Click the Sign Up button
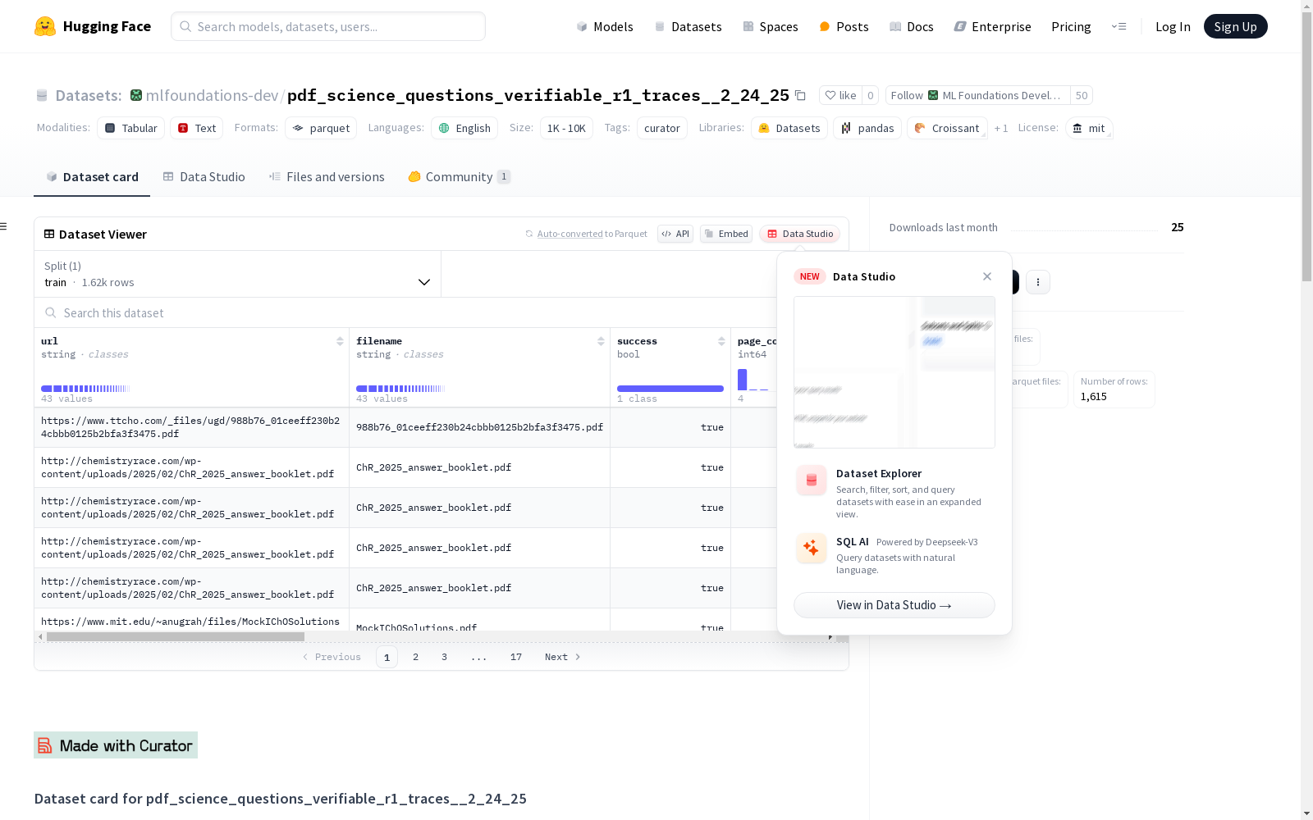This screenshot has height=820, width=1313. coord(1235,26)
